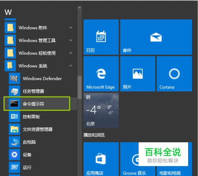Launch 任务管理器 via its icon
The height and width of the screenshot is (176, 198).
pyautogui.click(x=14, y=91)
